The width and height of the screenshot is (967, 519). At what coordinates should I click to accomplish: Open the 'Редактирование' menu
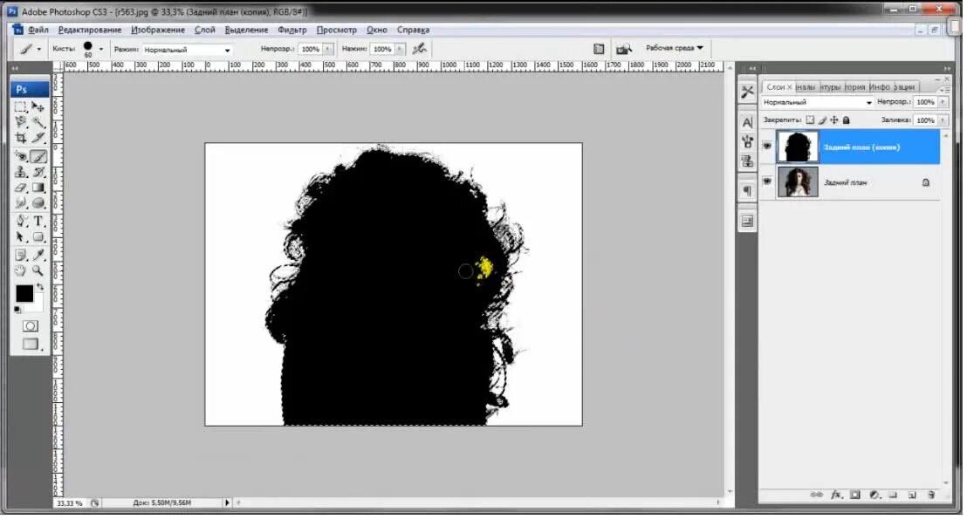point(89,30)
